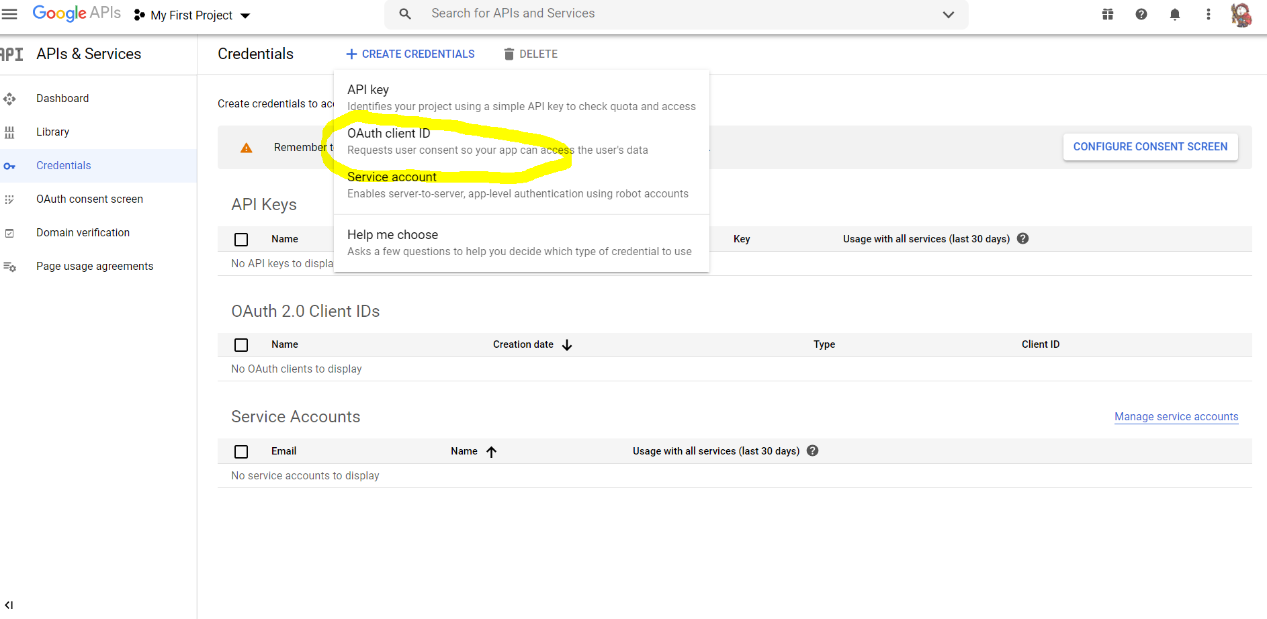Viewport: 1267px width, 619px height.
Task: Check the OAuth 2.0 Client IDs header checkbox
Action: [x=241, y=344]
